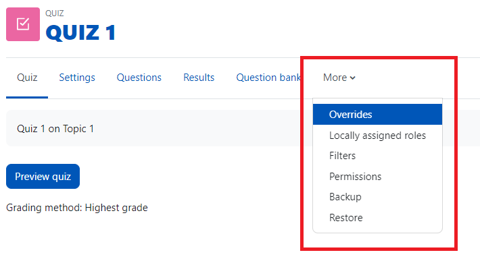
Task: Choose Backup from the More menu
Action: coord(377,197)
